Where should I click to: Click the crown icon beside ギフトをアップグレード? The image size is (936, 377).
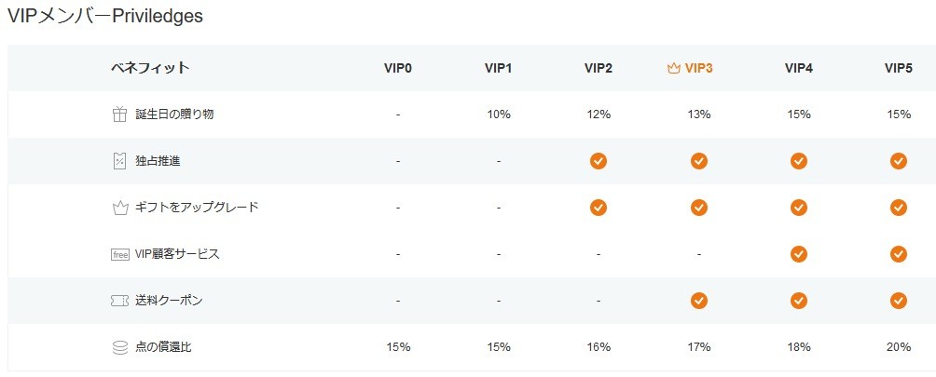pyautogui.click(x=120, y=208)
